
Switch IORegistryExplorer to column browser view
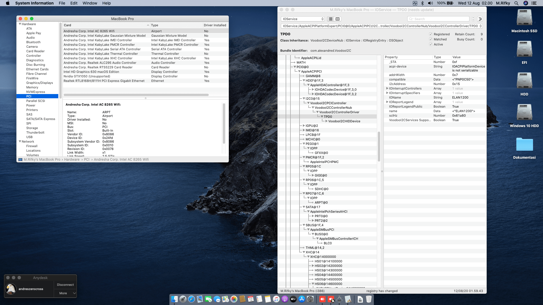tap(337, 19)
